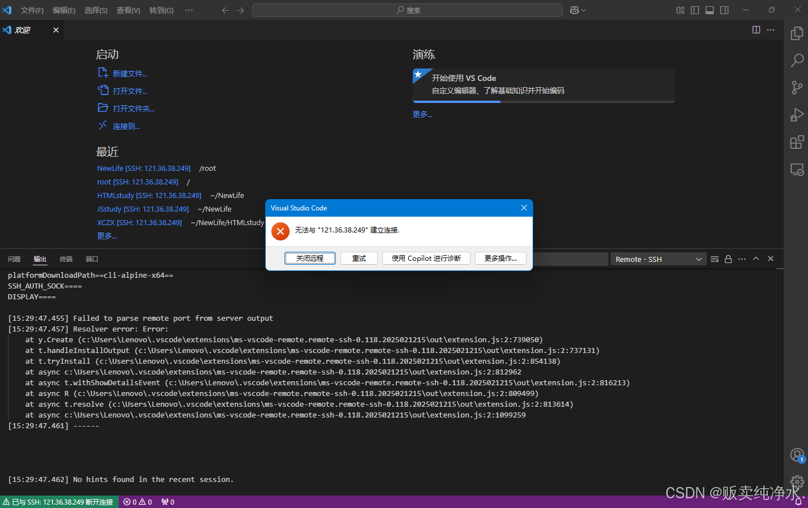Open the 选择(S) menu
Viewport: 808px width, 508px height.
point(96,10)
